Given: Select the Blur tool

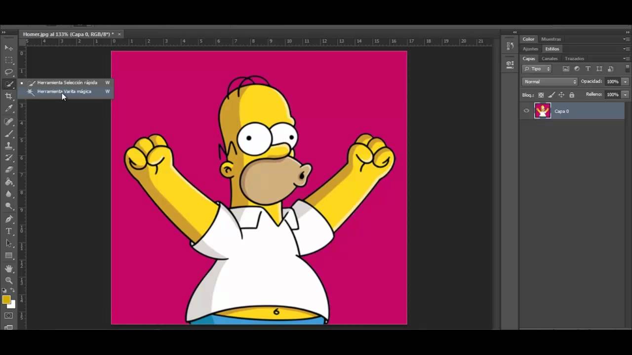Looking at the screenshot, I should (x=9, y=194).
